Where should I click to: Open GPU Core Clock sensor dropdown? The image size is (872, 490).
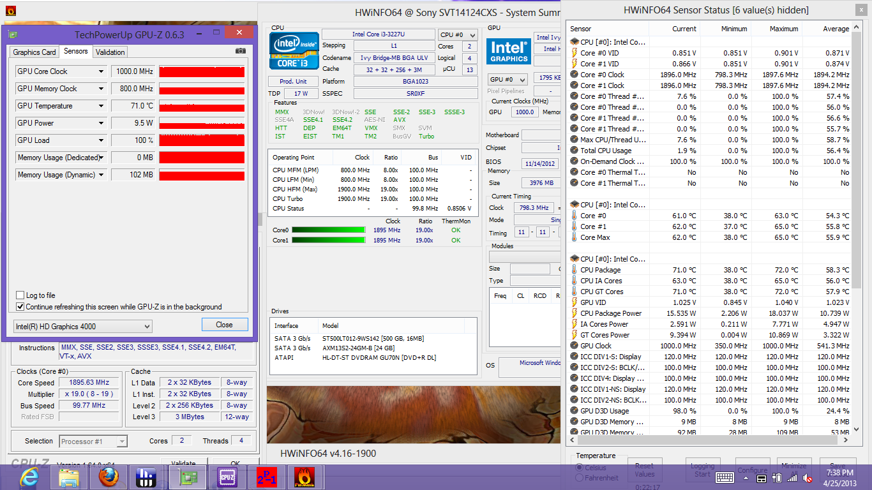tap(101, 71)
